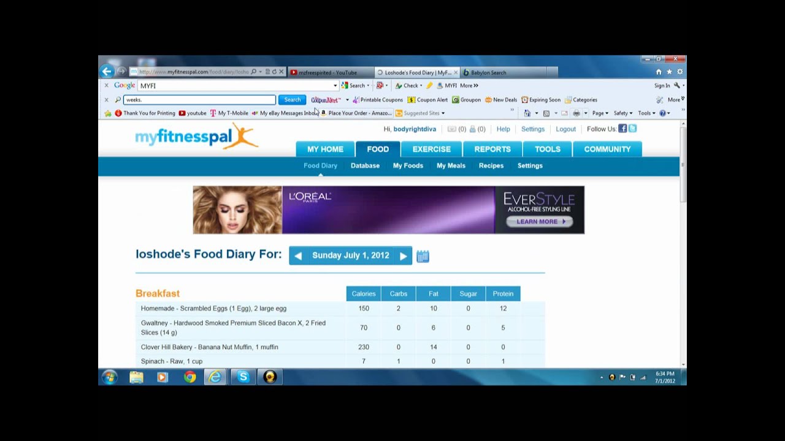Screen dimensions: 785x441
Task: Click the coupon toolbar search field
Action: (x=199, y=100)
